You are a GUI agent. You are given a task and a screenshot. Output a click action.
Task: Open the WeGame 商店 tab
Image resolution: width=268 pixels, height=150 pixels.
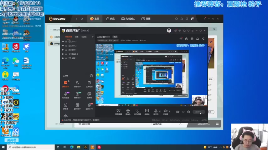point(111,19)
